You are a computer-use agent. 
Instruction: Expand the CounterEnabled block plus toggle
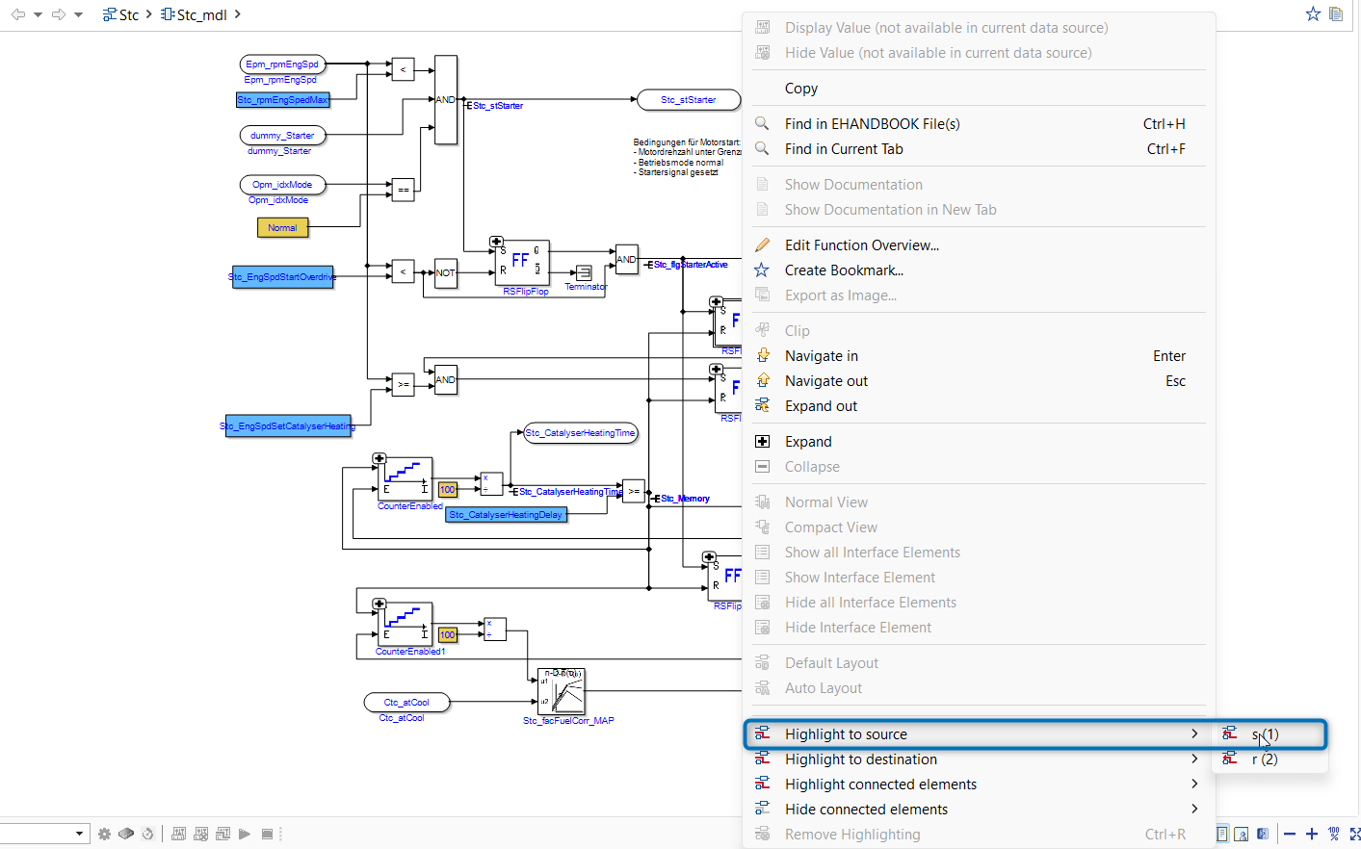[380, 459]
